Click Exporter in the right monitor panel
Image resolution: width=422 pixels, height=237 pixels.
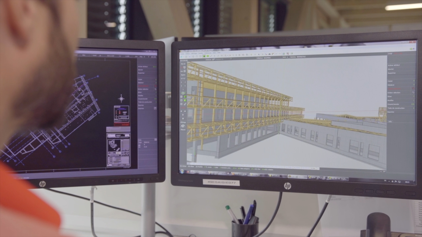point(391,112)
